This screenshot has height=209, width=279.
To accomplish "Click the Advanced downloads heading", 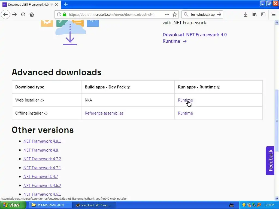I will coord(57,72).
